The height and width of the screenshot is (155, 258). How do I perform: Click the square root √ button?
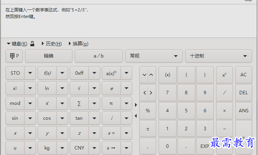tap(79, 88)
